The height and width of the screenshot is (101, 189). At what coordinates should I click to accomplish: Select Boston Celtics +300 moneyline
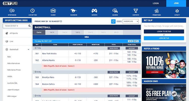pos(96,84)
